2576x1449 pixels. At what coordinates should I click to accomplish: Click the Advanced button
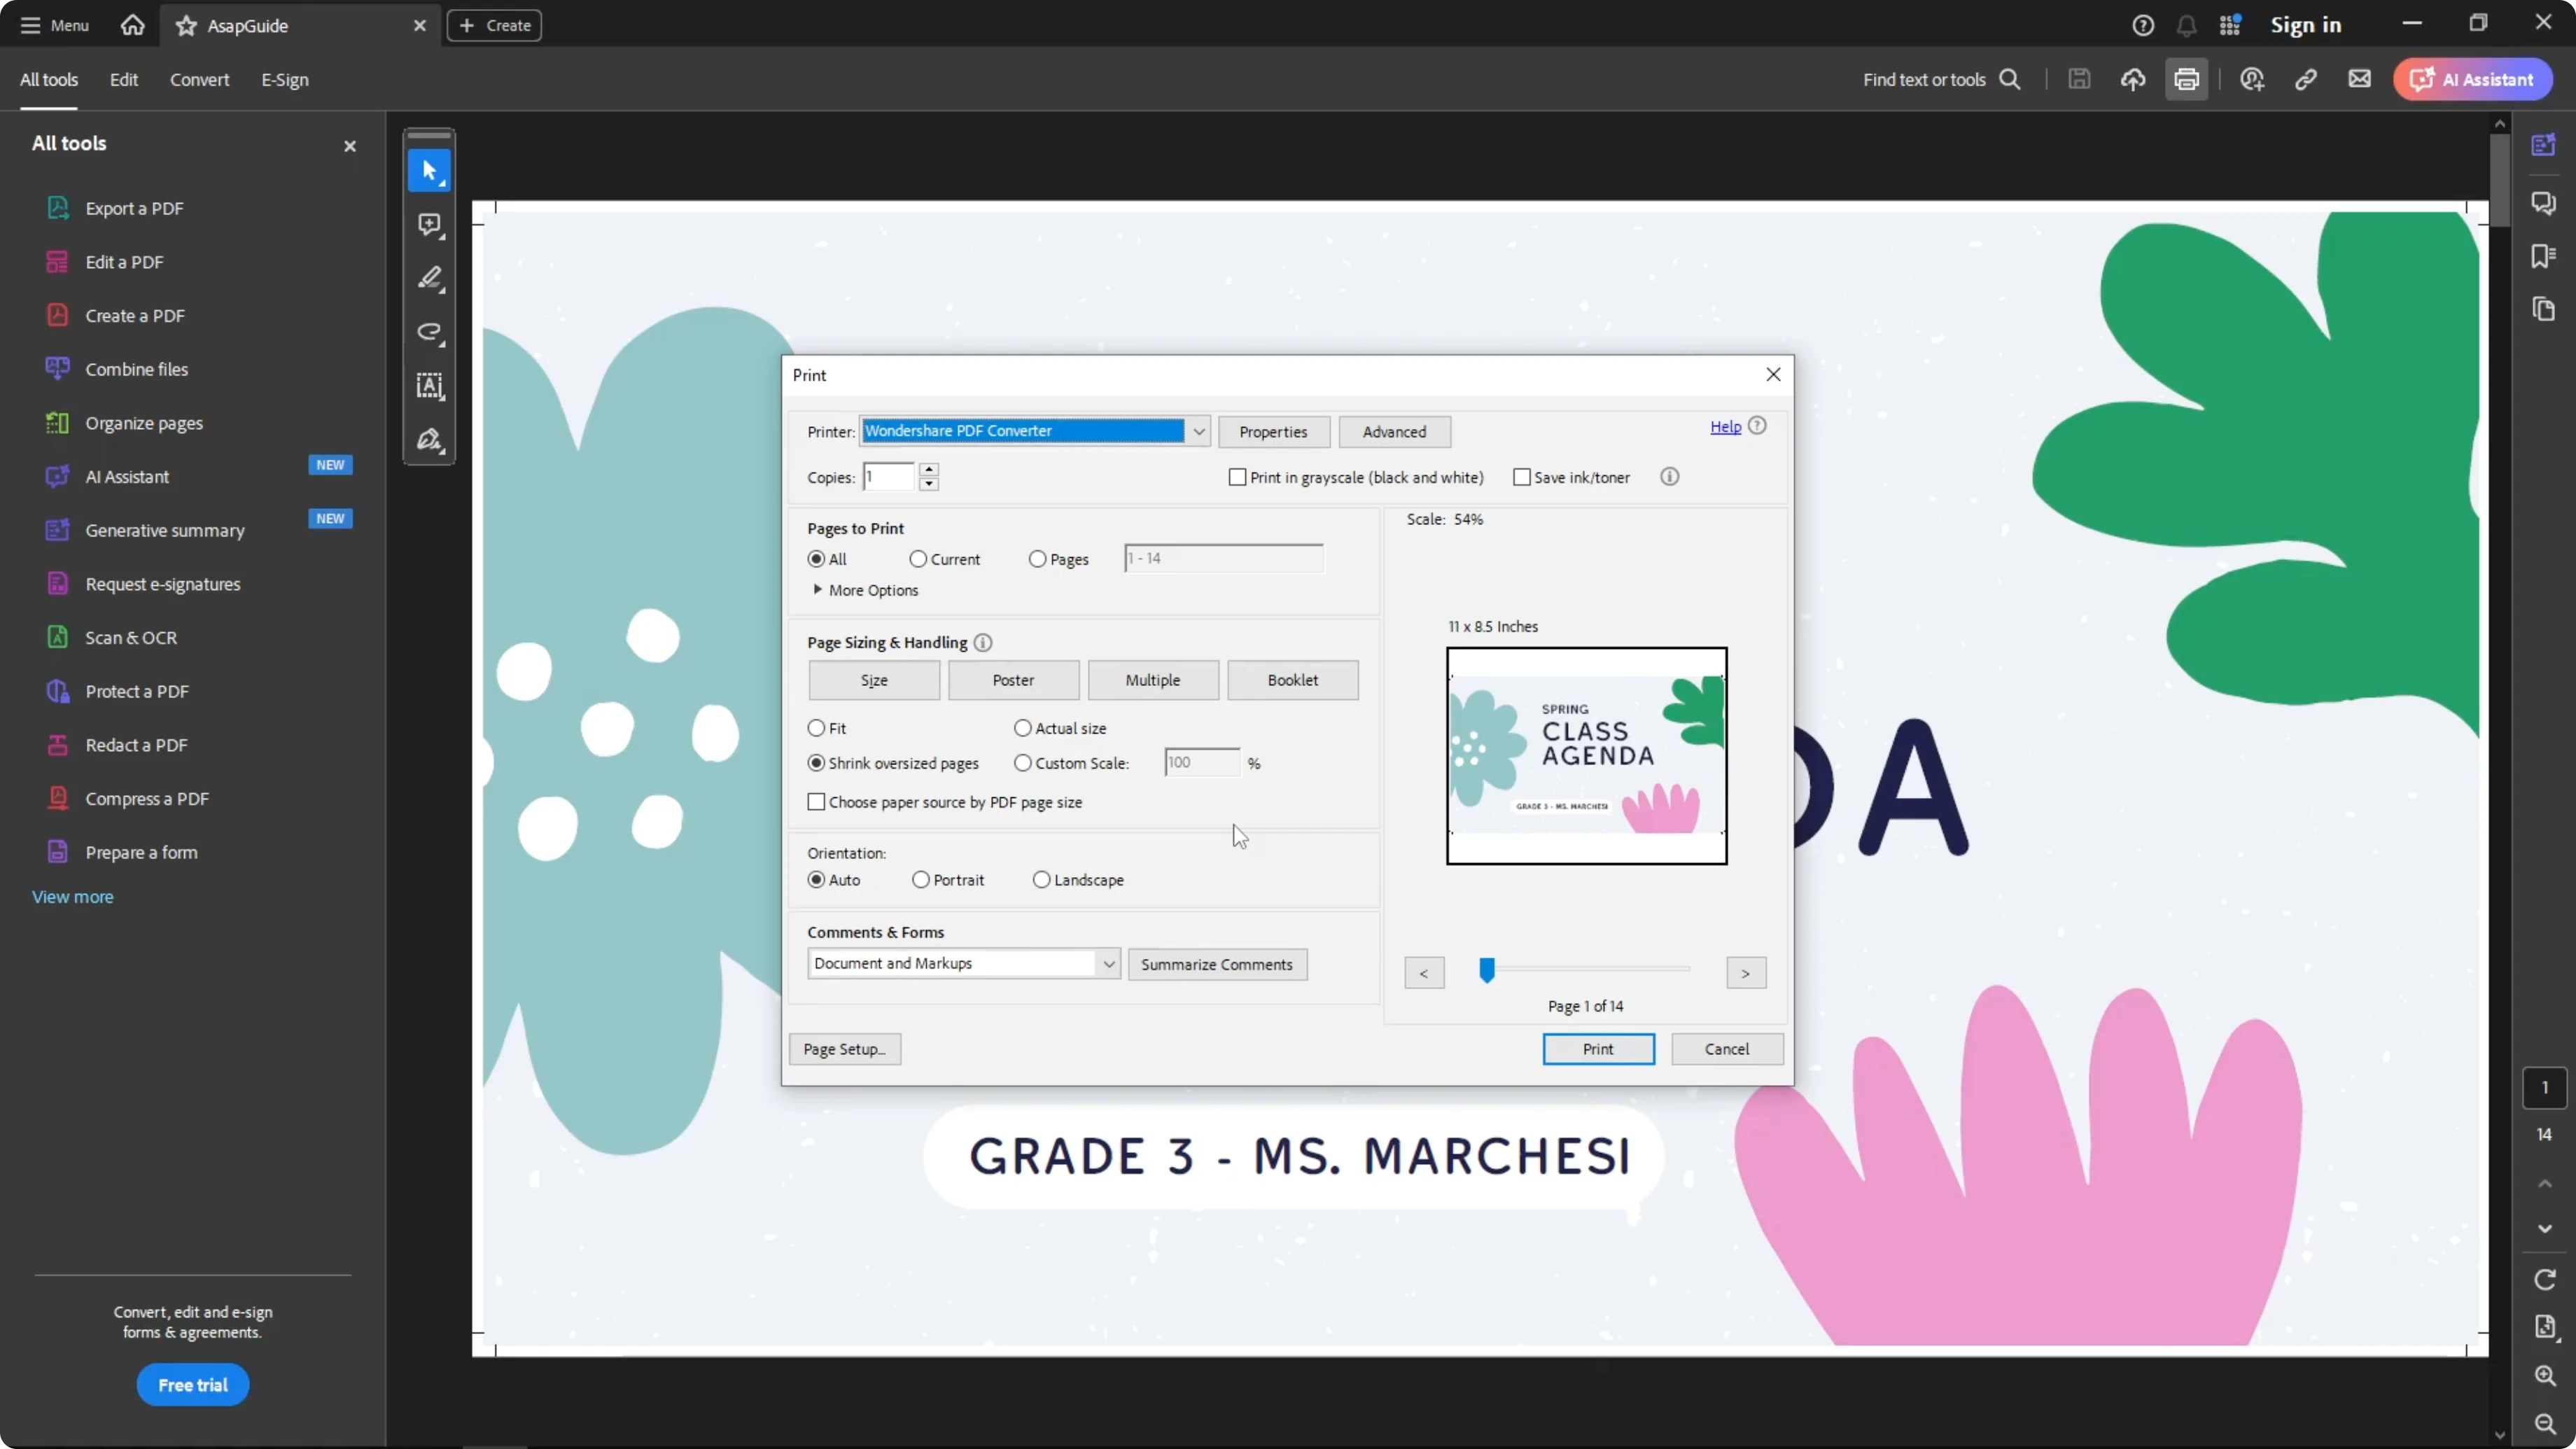pyautogui.click(x=1394, y=432)
